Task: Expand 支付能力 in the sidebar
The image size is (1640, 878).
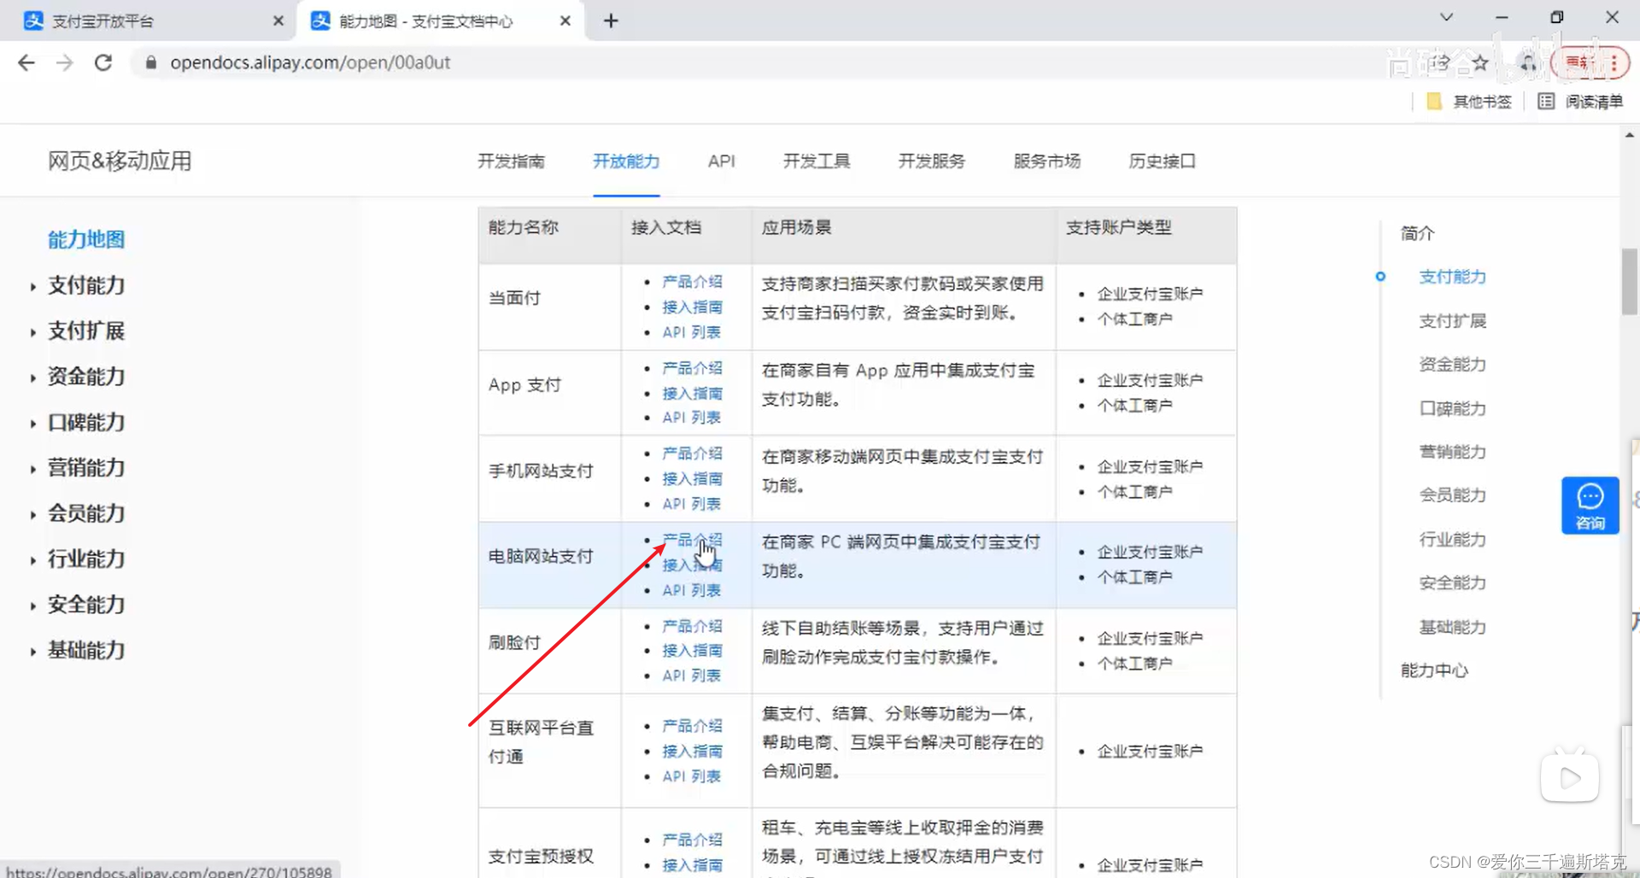Action: pyautogui.click(x=86, y=285)
